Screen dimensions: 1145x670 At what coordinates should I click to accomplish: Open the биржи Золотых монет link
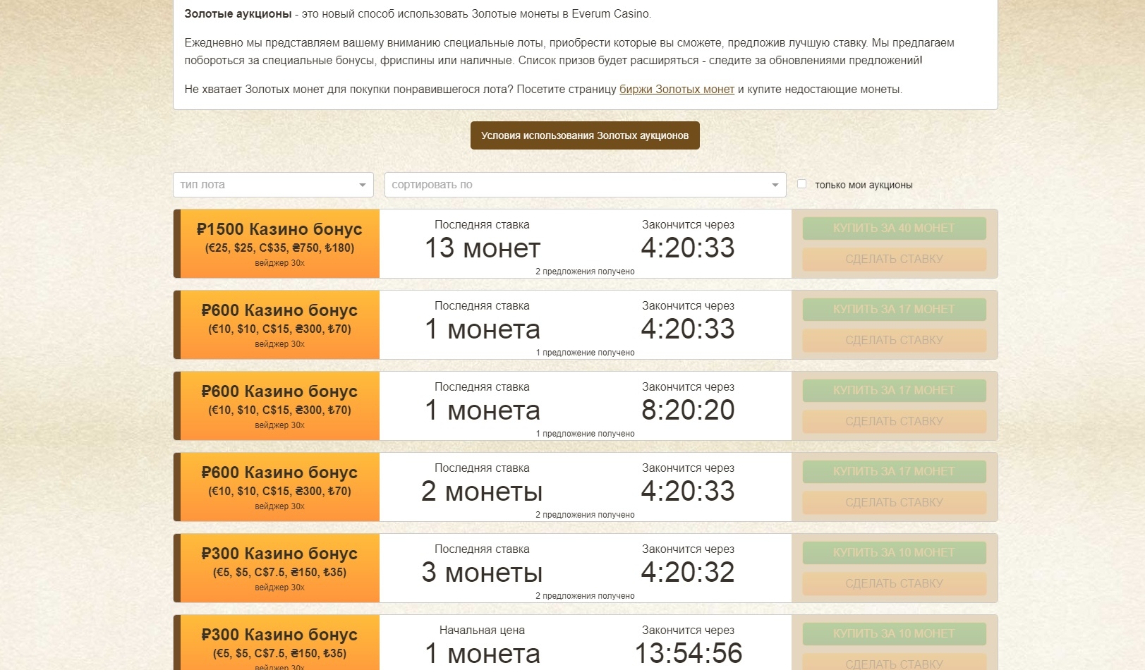click(677, 90)
